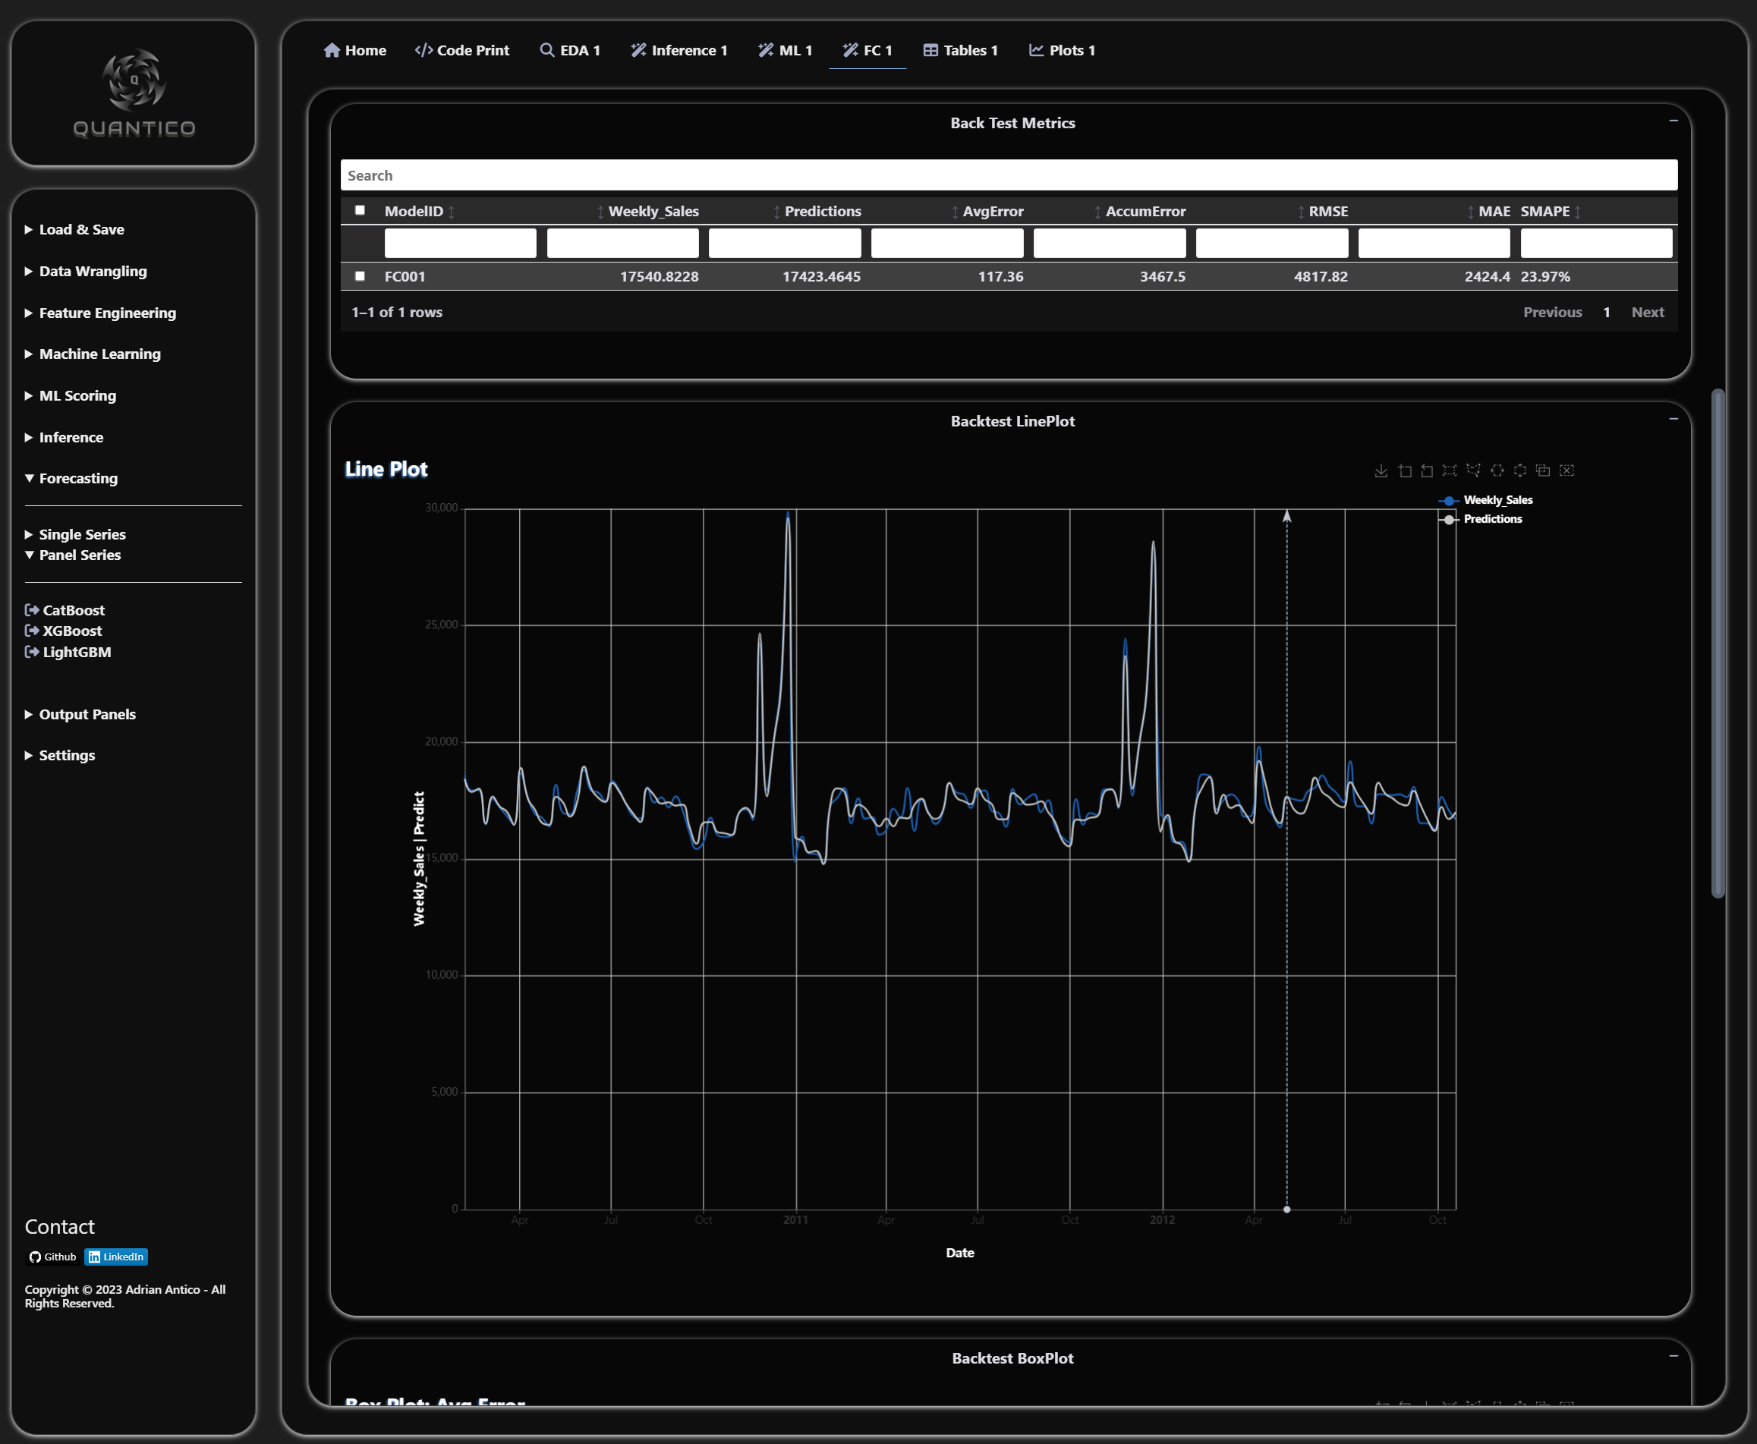Expand the Settings section

60,755
